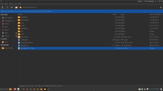This screenshot has height=91, width=163.
Task: Toggle Date Modified sort order arrow
Action: (161, 14)
